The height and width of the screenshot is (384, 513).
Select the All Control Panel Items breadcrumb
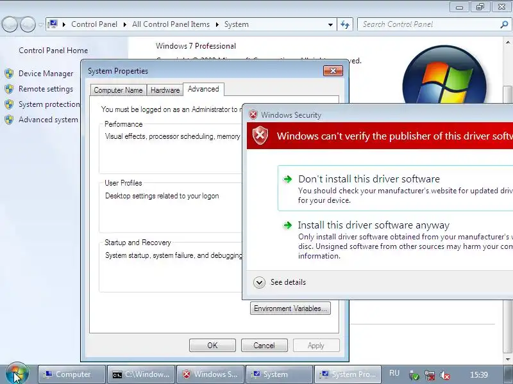tap(171, 24)
